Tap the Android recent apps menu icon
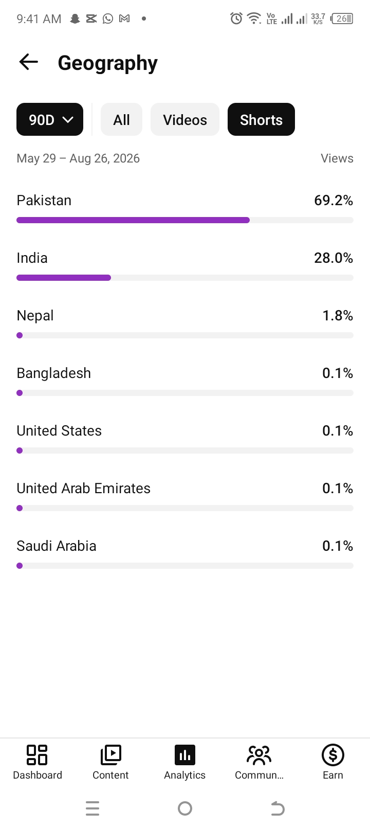This screenshot has width=370, height=829. [92, 808]
